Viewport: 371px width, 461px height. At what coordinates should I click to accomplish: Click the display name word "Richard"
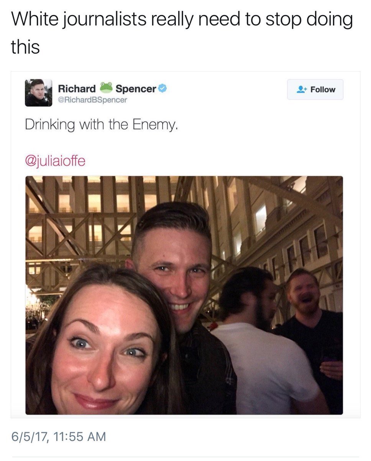(x=77, y=89)
